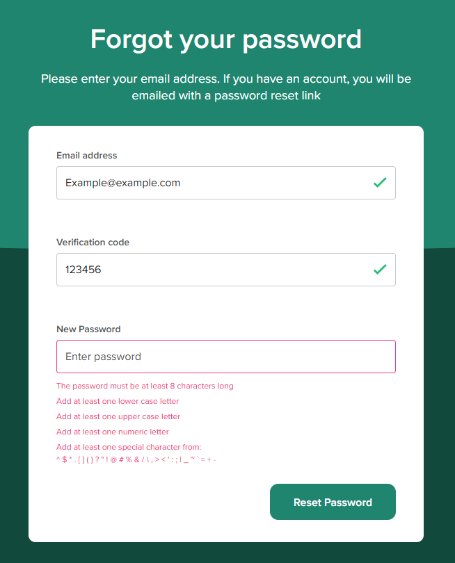Click the "Forgot your password" heading
This screenshot has width=455, height=563.
[x=226, y=40]
